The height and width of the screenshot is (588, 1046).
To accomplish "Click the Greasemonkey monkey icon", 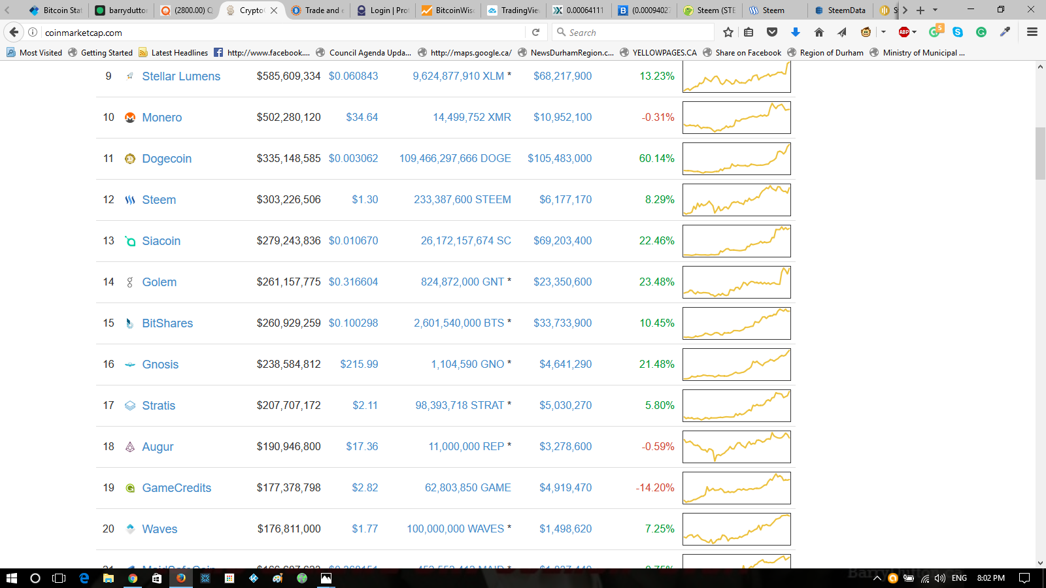I will tap(866, 32).
